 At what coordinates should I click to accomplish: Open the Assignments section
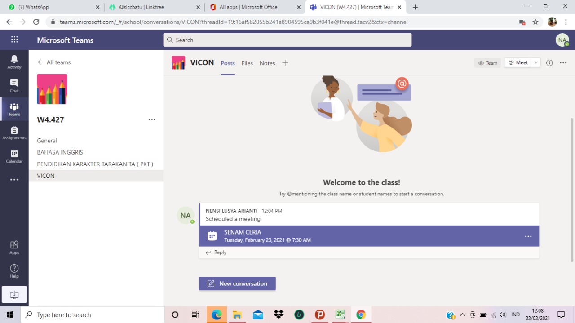tap(14, 133)
